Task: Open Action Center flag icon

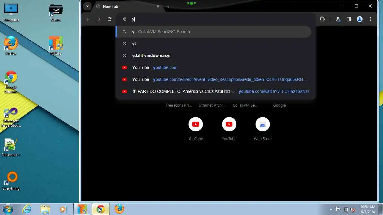Action: (x=338, y=209)
